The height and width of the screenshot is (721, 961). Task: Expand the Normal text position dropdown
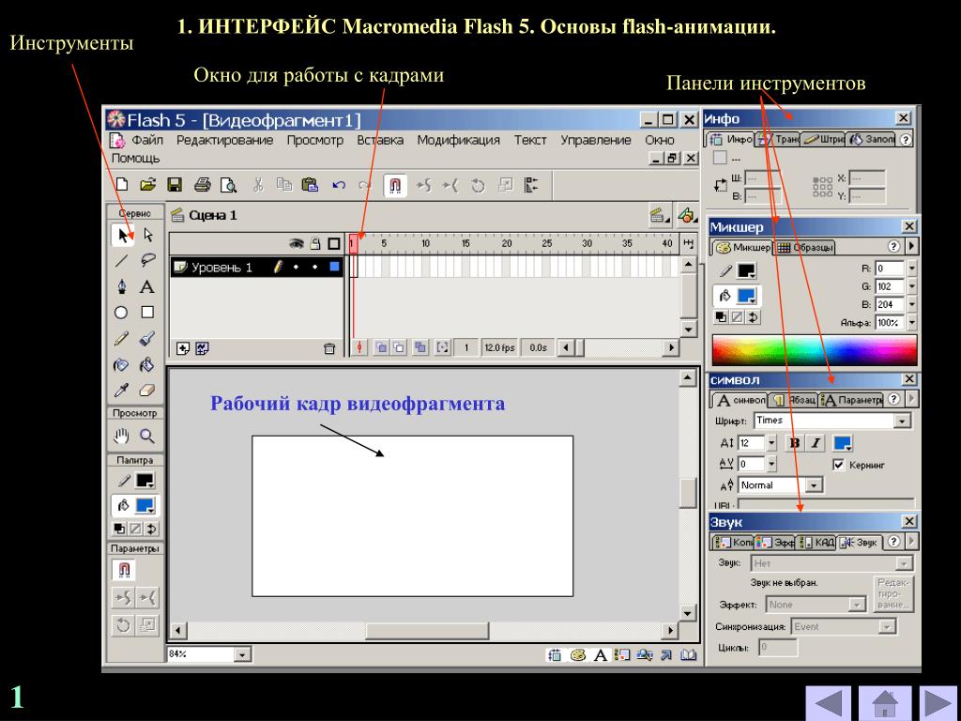tap(814, 485)
